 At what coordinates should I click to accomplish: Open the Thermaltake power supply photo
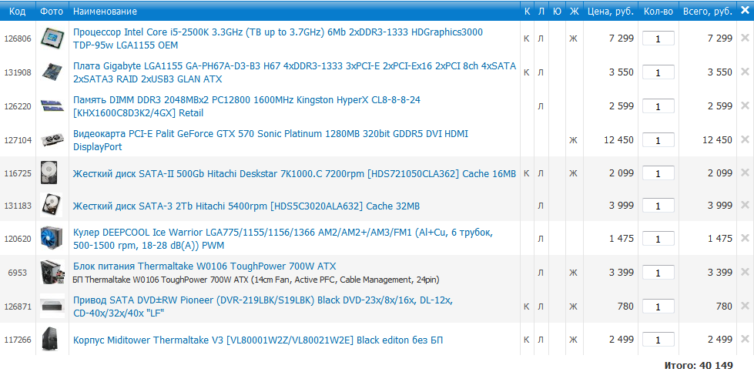52,273
